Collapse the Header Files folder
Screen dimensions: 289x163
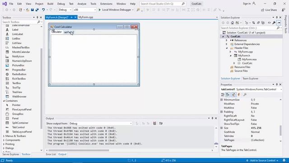(227, 48)
